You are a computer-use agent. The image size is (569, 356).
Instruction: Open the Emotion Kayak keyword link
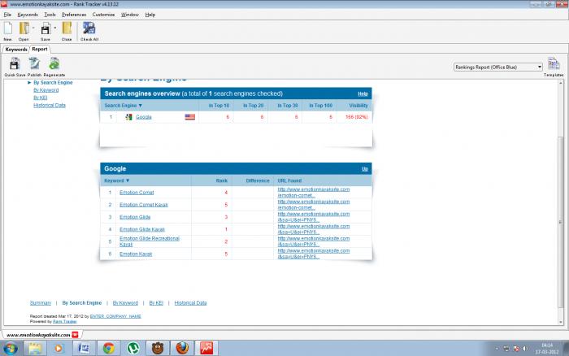click(136, 254)
